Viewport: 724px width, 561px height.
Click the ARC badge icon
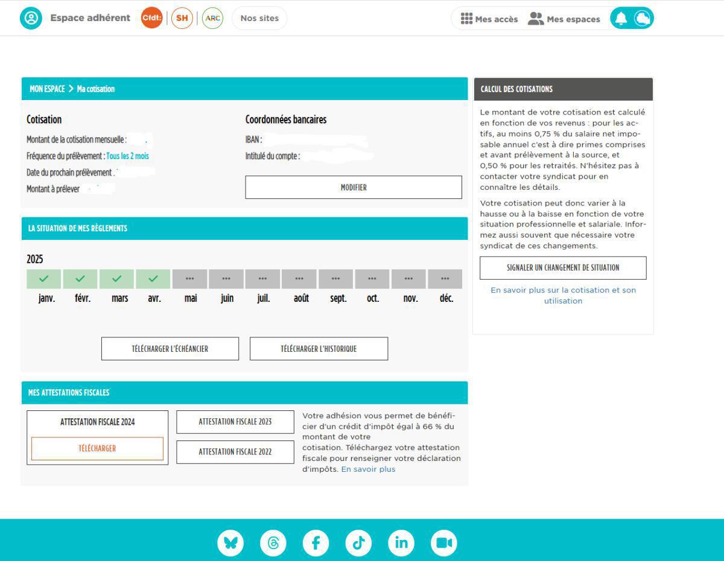coord(212,19)
